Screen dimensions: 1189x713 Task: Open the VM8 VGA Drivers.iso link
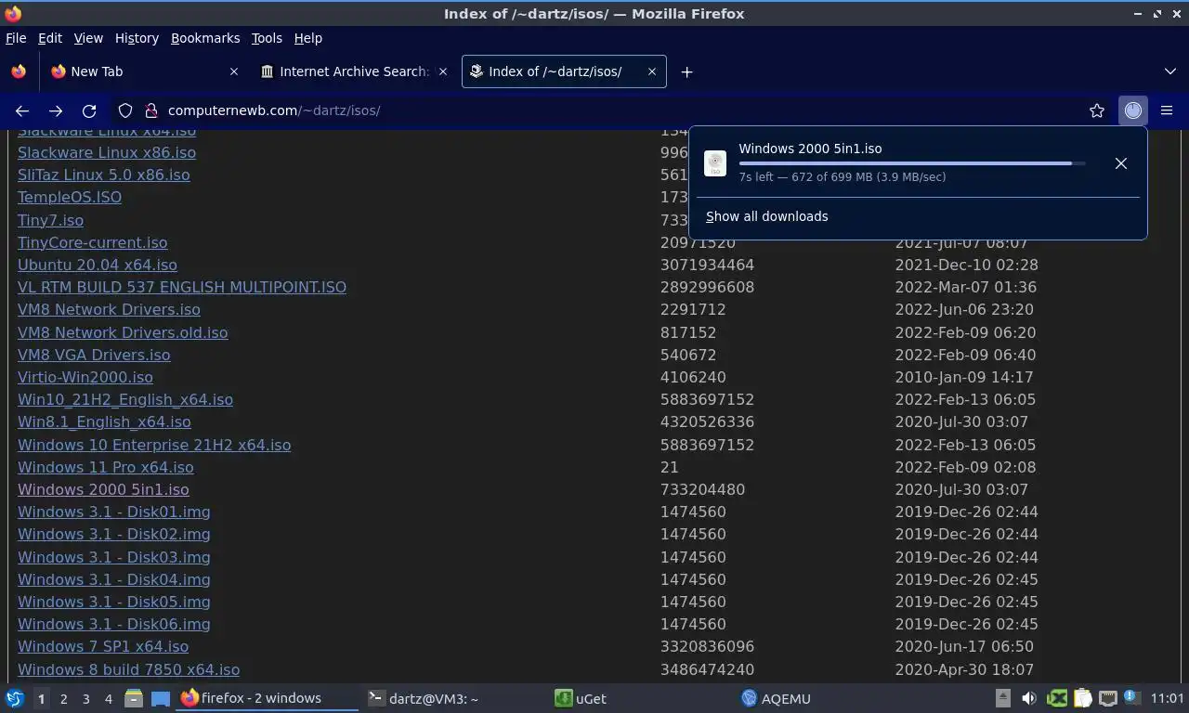click(94, 355)
